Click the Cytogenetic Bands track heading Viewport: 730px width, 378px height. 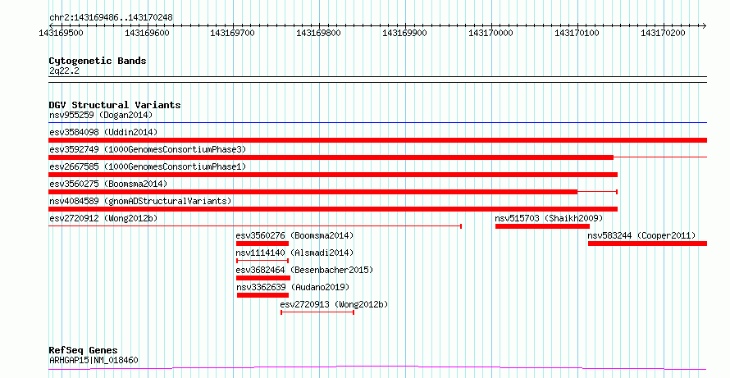pos(98,61)
